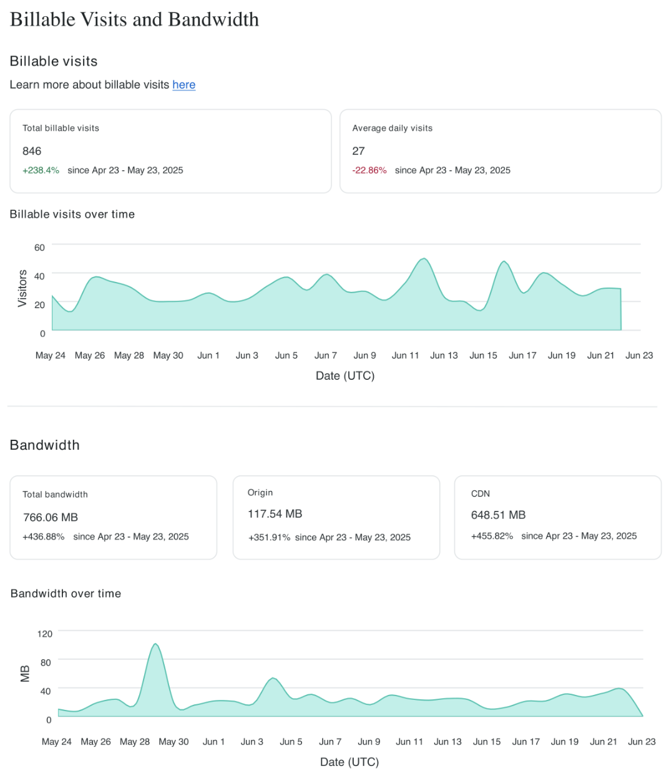The height and width of the screenshot is (781, 669).
Task: Click the 766.06 MB total bandwidth value
Action: (50, 517)
